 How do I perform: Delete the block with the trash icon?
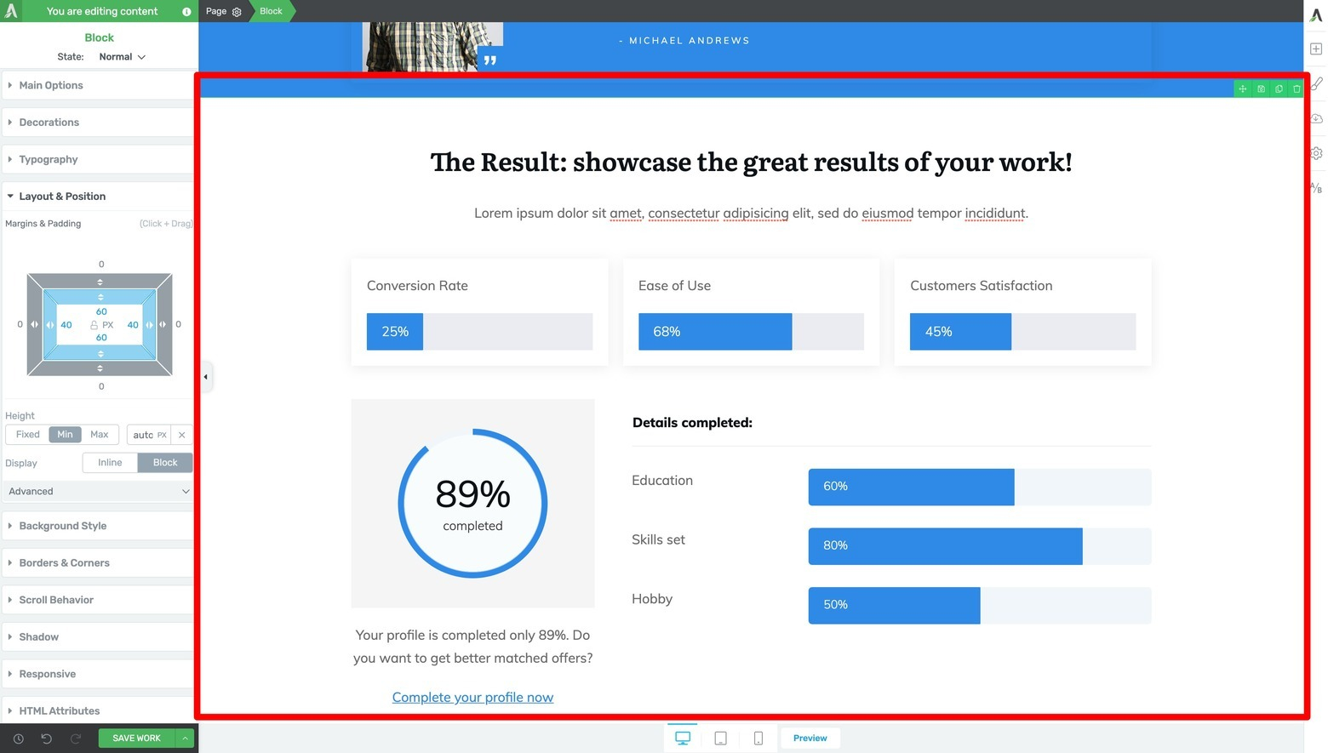[x=1297, y=88]
